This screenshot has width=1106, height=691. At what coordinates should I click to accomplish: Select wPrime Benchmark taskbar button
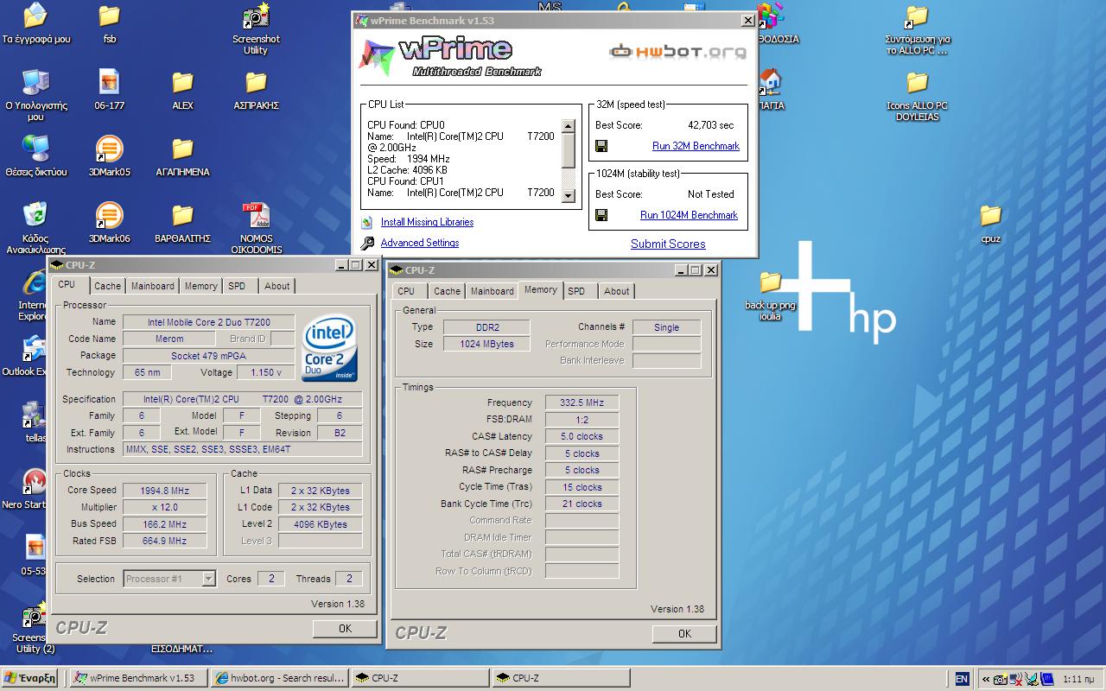coord(138,678)
